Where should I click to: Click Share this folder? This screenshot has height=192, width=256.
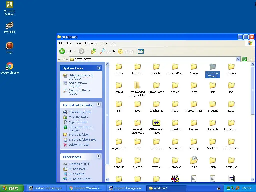point(79,135)
